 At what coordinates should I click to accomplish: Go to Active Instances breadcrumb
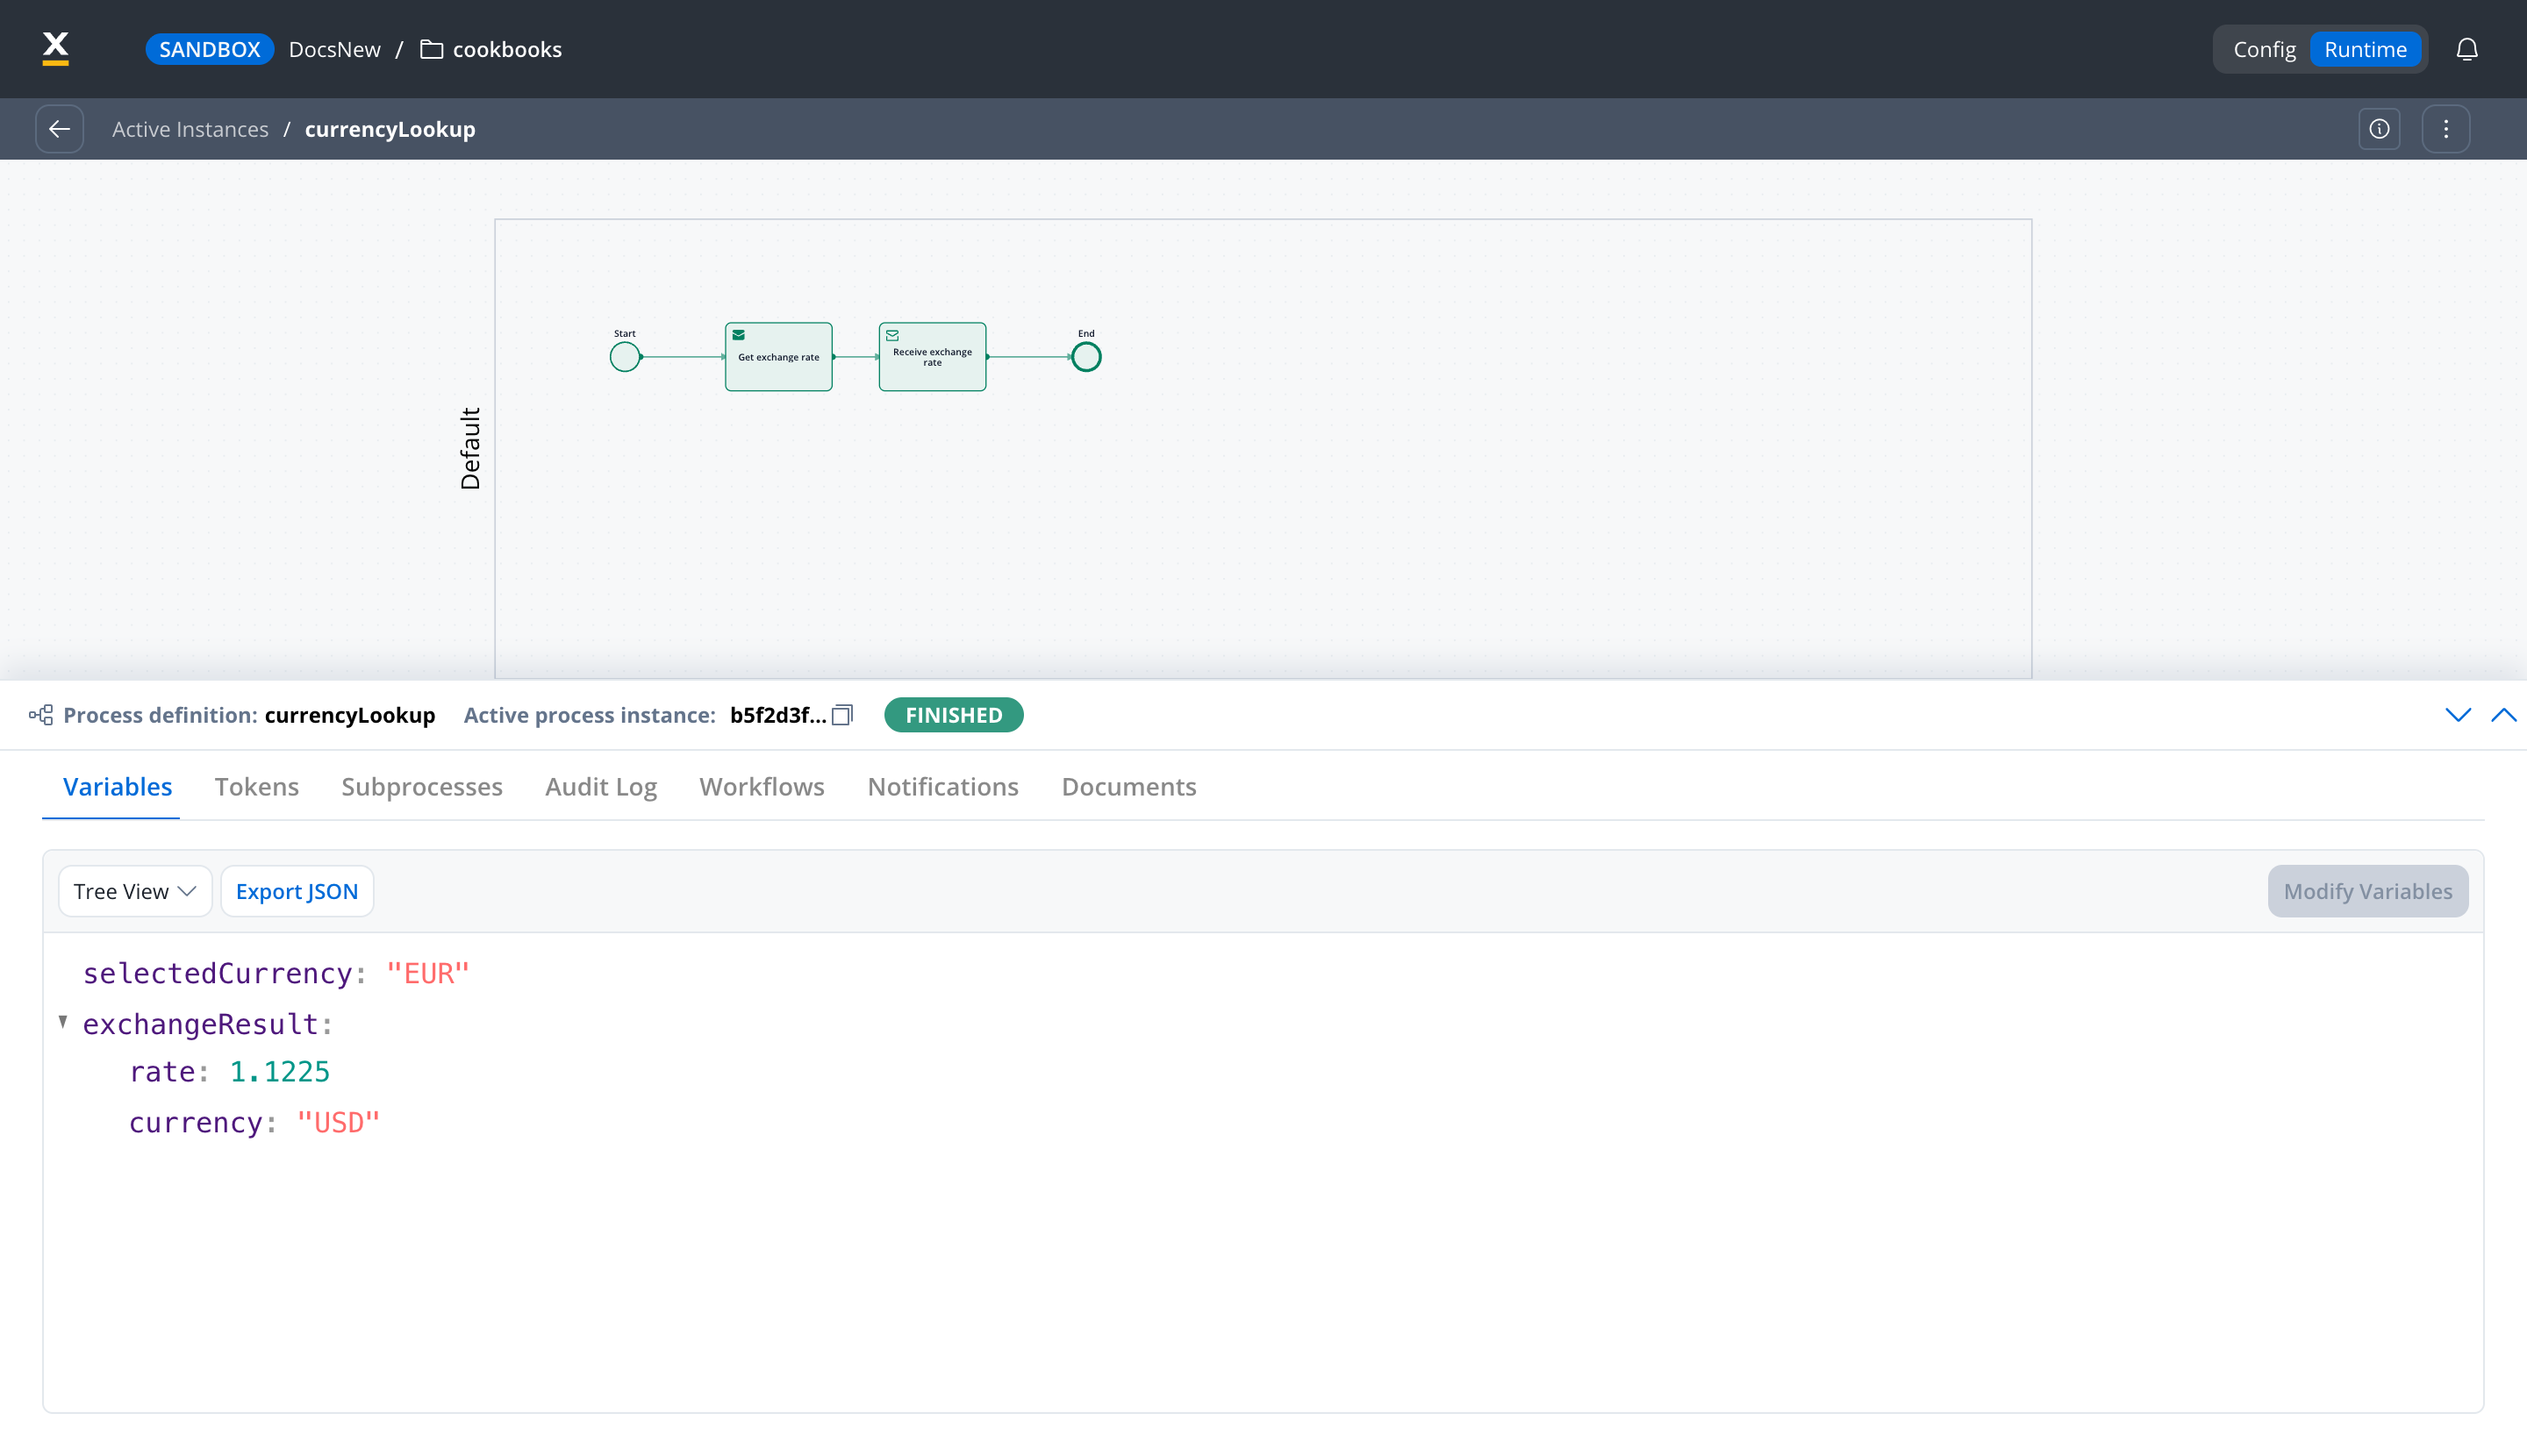tap(190, 129)
